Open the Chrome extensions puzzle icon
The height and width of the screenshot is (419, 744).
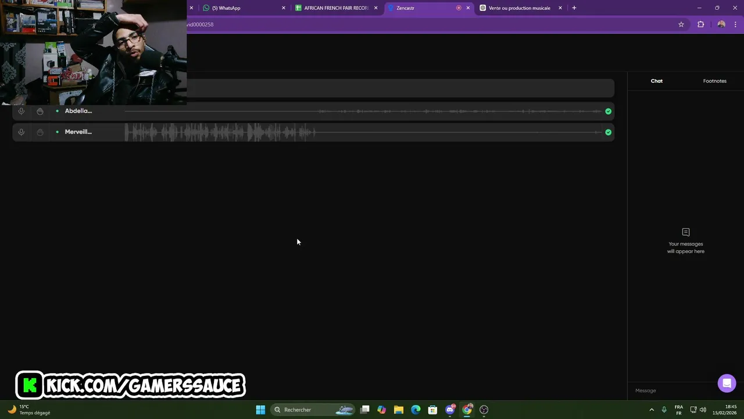point(700,24)
